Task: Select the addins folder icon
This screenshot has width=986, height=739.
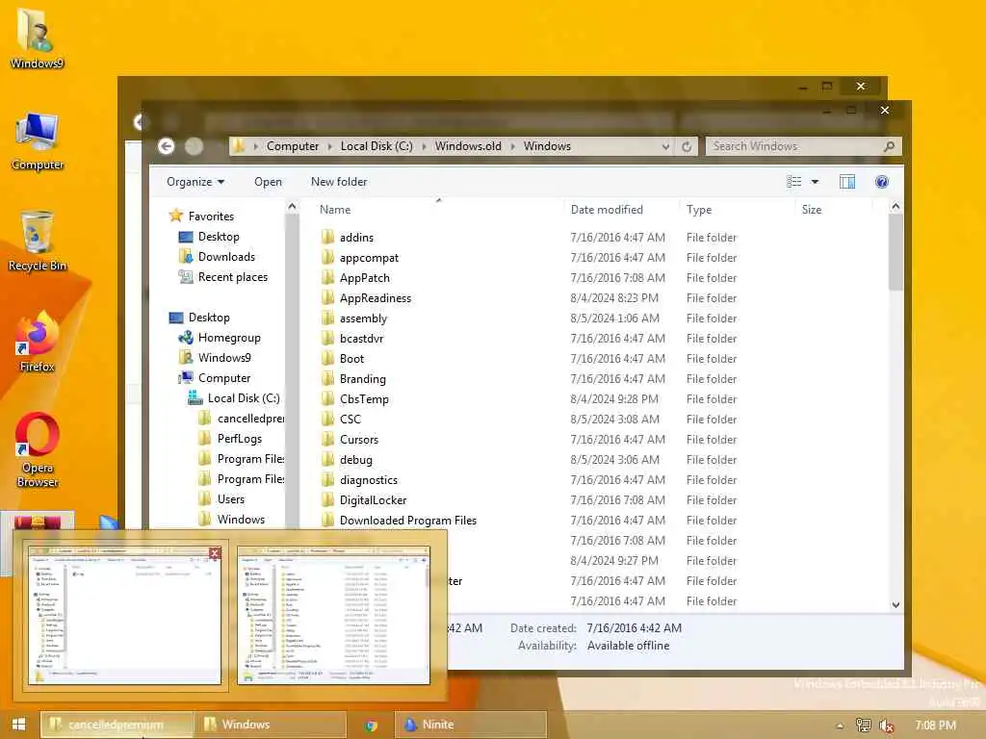Action: coord(327,237)
